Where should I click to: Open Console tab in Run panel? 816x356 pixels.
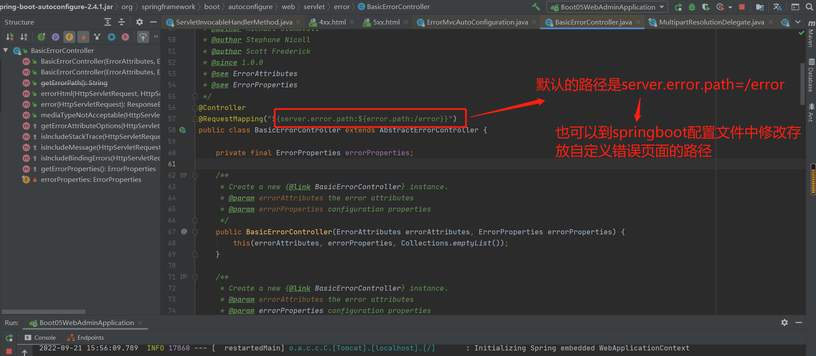click(x=40, y=338)
